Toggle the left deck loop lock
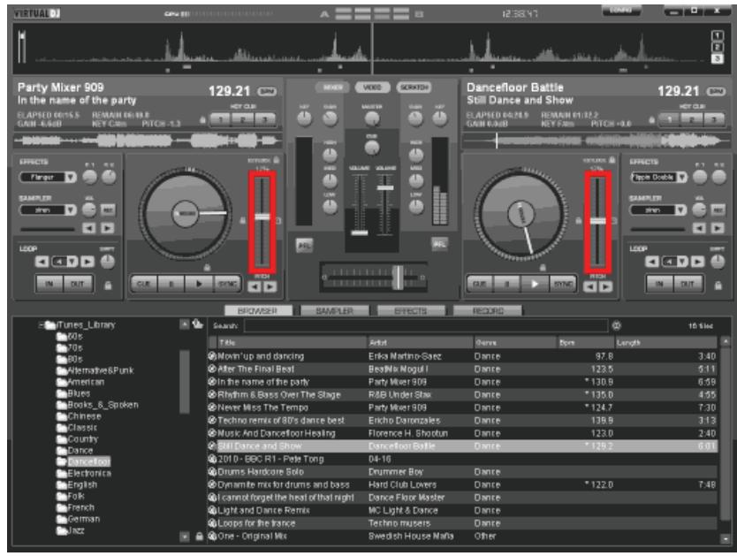The width and height of the screenshot is (737, 556). coord(108,286)
